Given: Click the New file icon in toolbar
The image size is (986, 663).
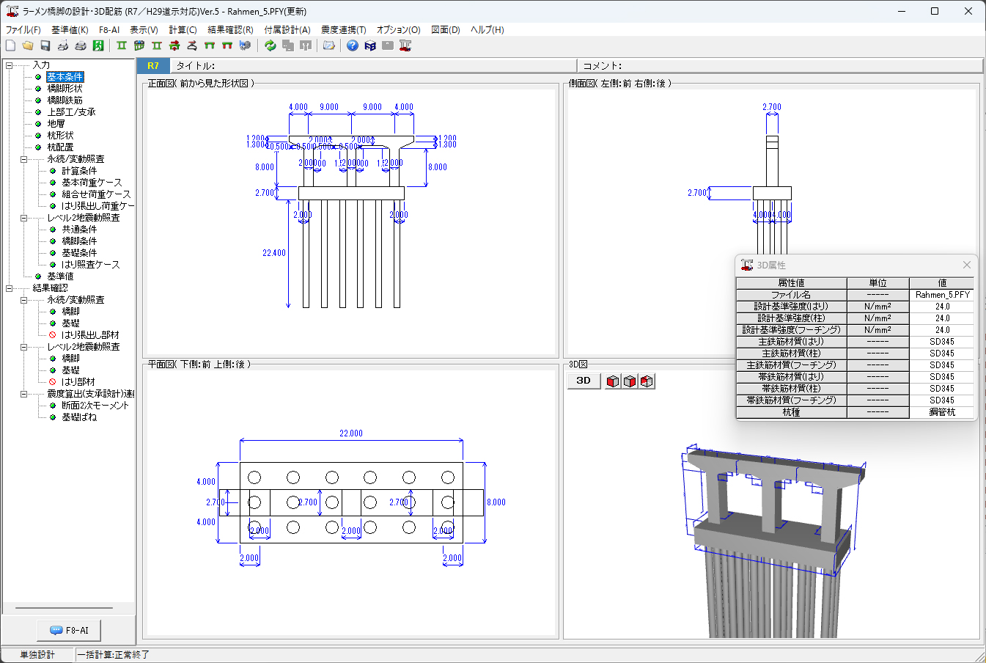Looking at the screenshot, I should pos(10,45).
